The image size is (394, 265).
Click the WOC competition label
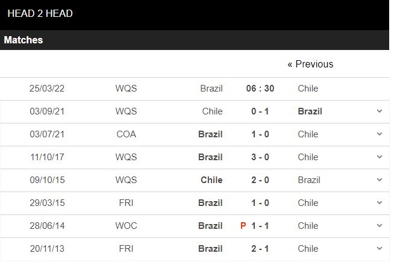click(126, 226)
